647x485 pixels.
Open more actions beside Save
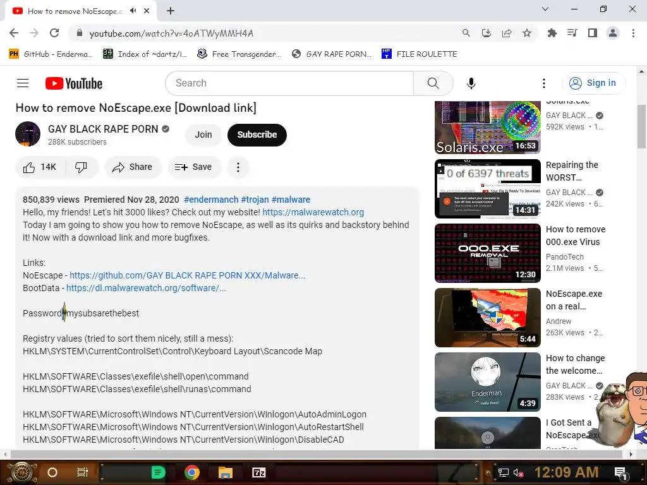(x=238, y=167)
